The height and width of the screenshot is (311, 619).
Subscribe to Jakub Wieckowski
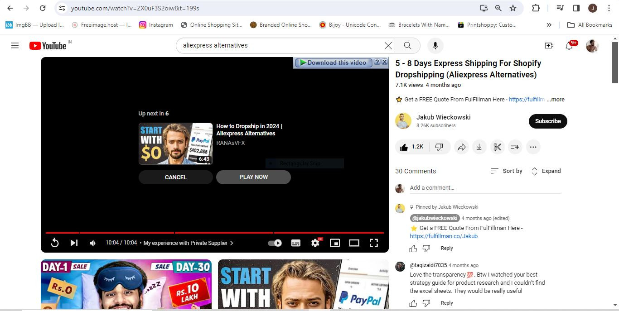[548, 121]
